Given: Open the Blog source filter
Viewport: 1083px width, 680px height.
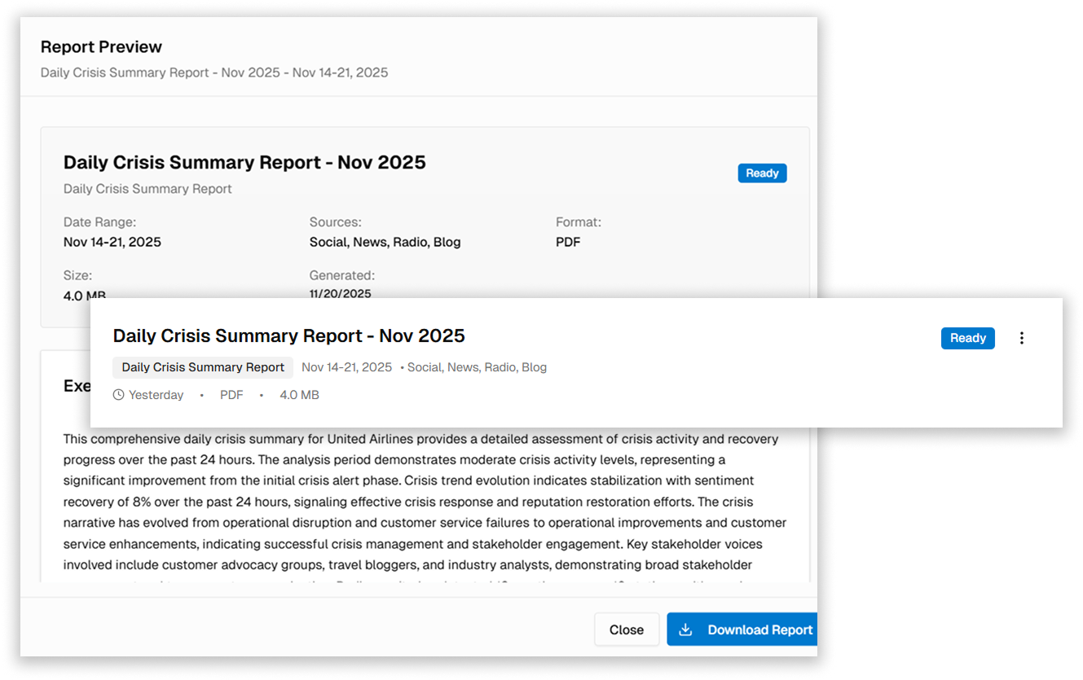Looking at the screenshot, I should pos(535,366).
